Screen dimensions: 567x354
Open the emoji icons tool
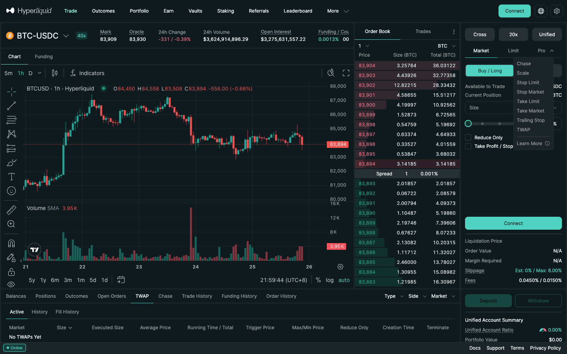click(x=11, y=191)
